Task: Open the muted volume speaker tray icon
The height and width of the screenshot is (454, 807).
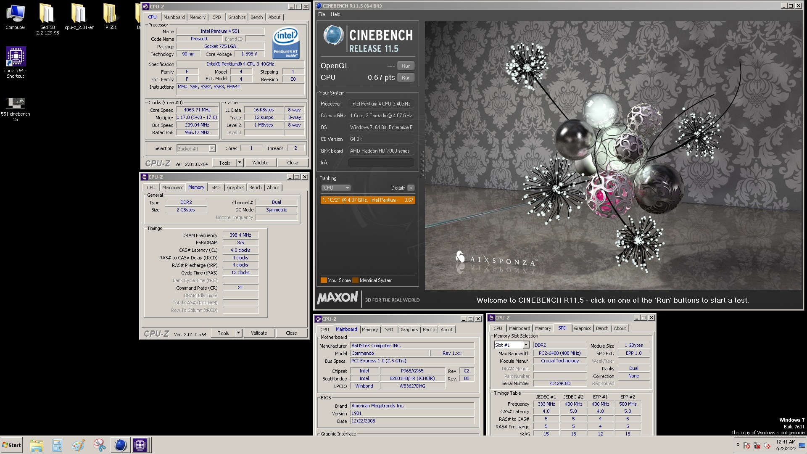Action: click(x=767, y=445)
